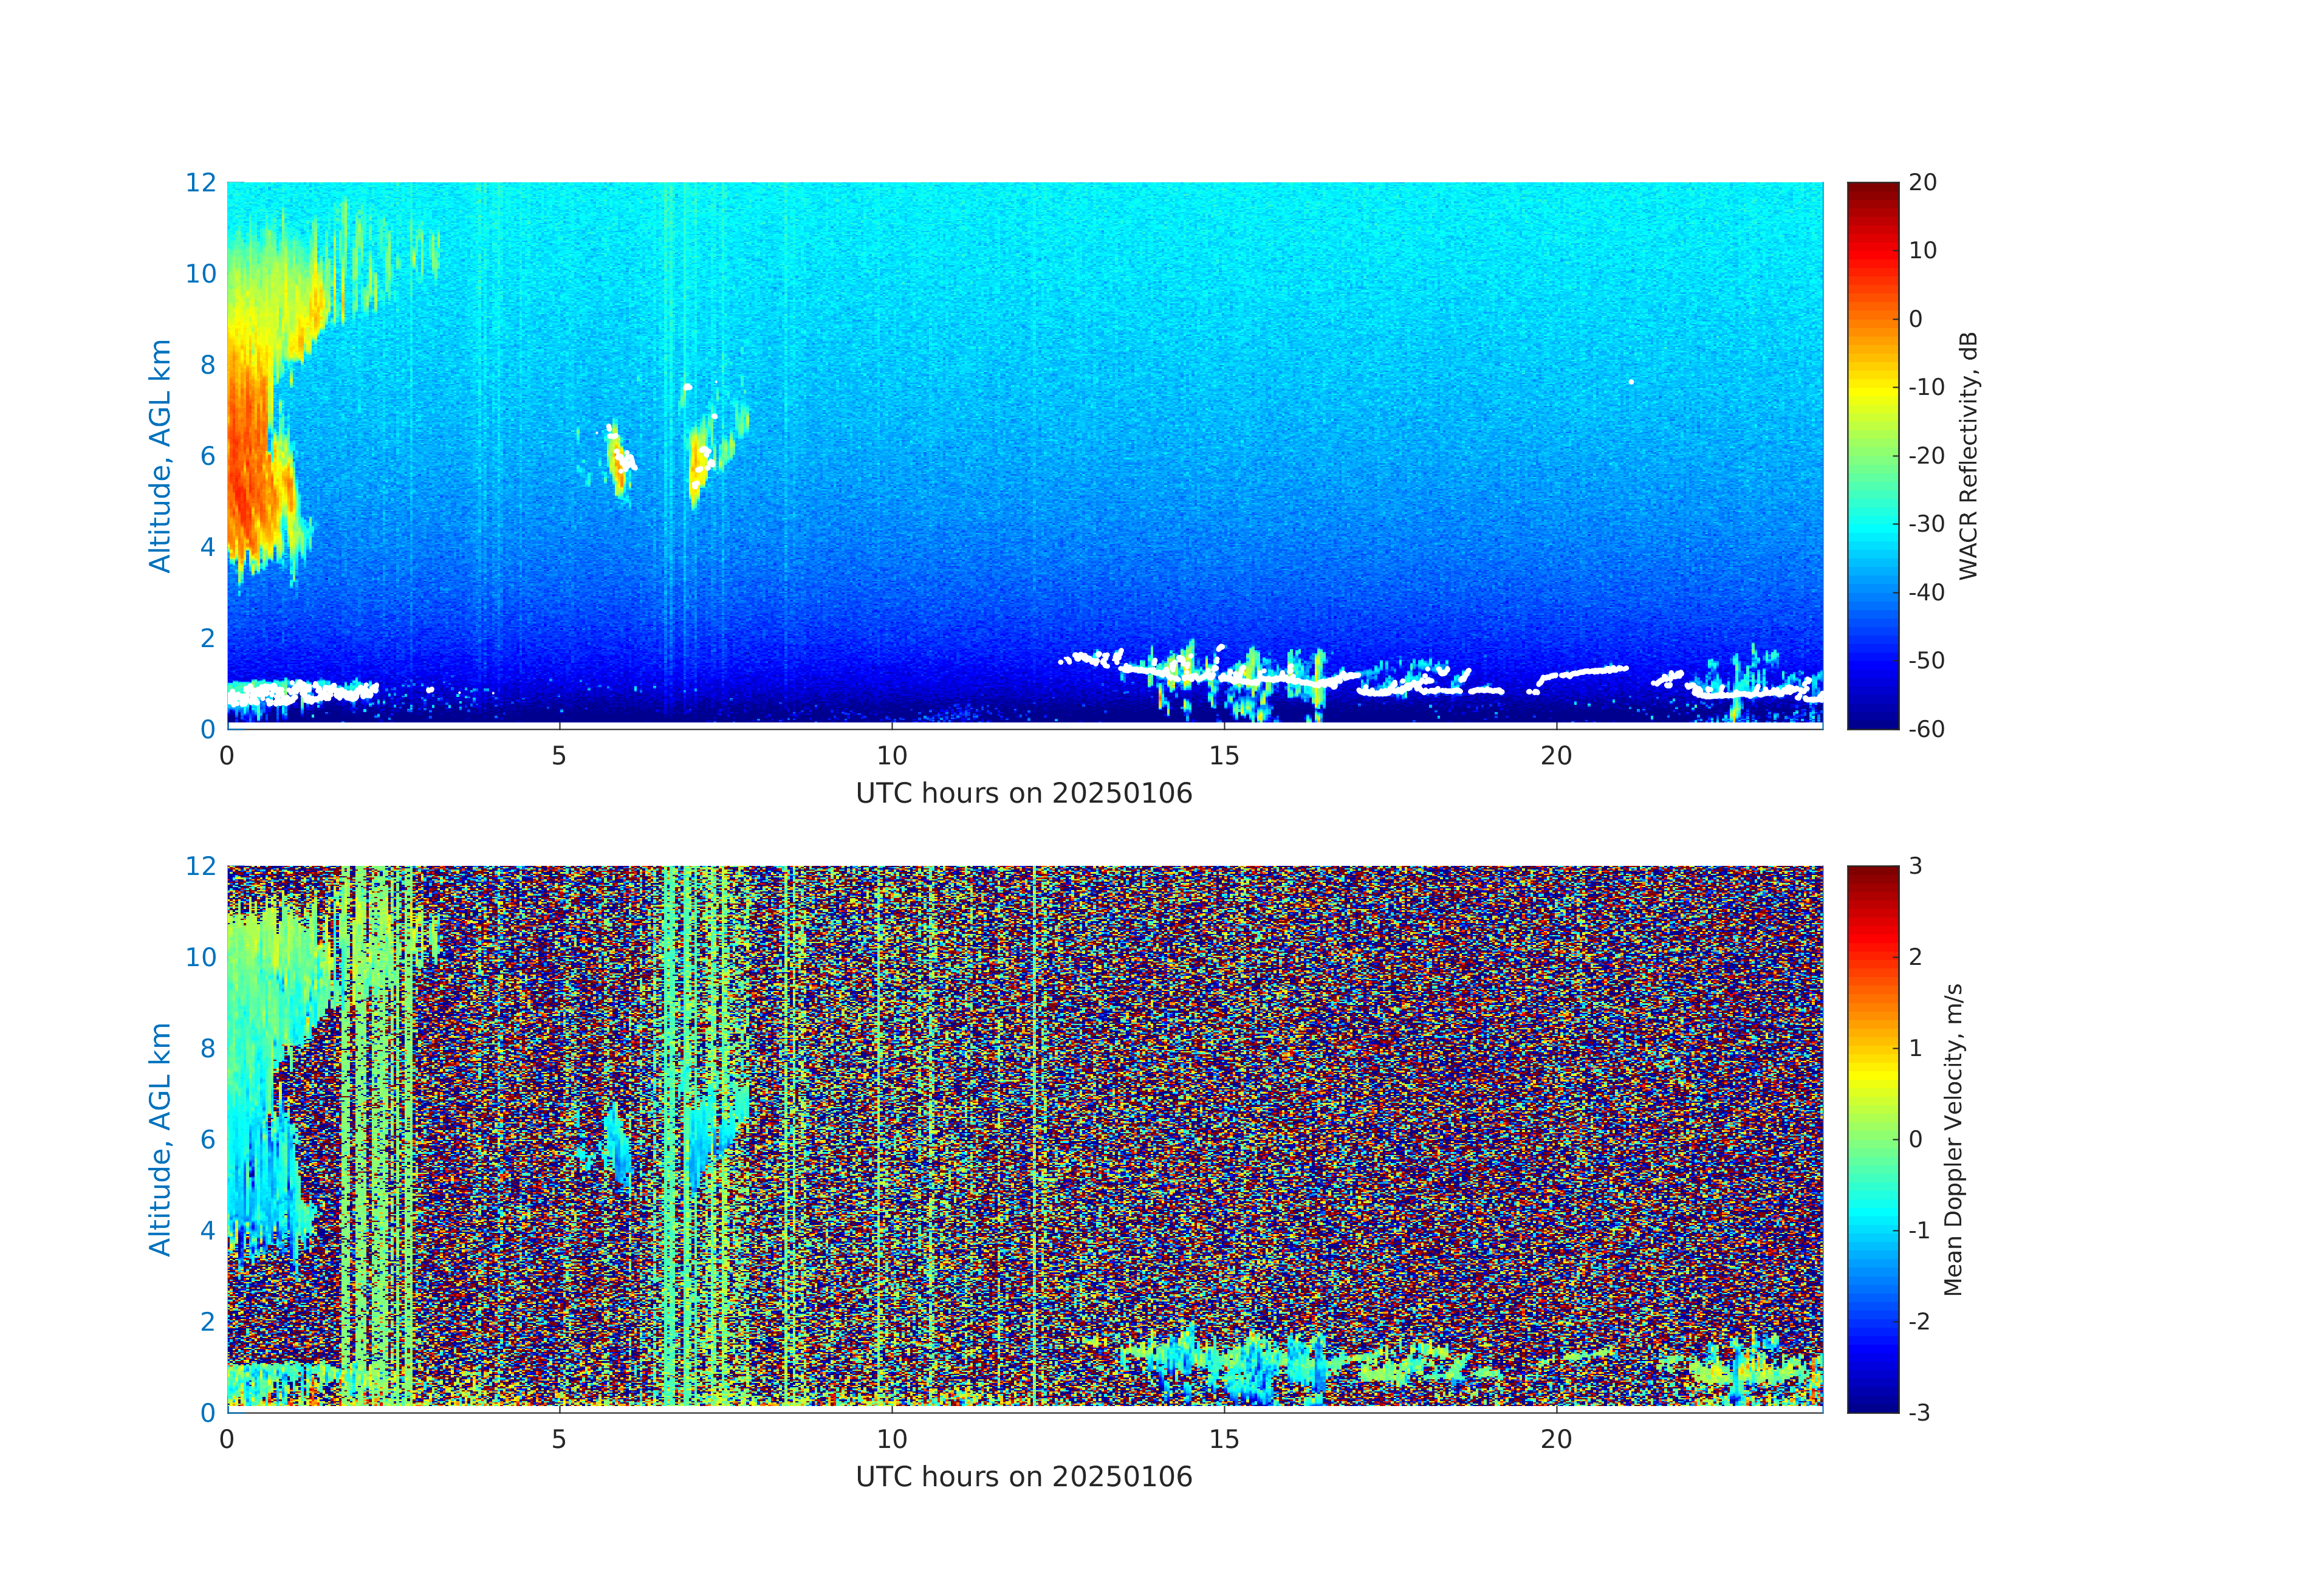Click the upper plot's 'UTC hours on 20250106' label
Screen dimensions: 2324x1595
[x=1024, y=793]
